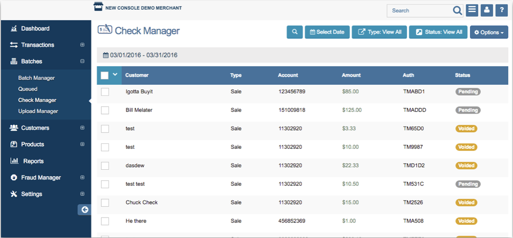Screen dimensions: 513x238
Task: Expand the Transactions sidebar section
Action: tap(82, 45)
